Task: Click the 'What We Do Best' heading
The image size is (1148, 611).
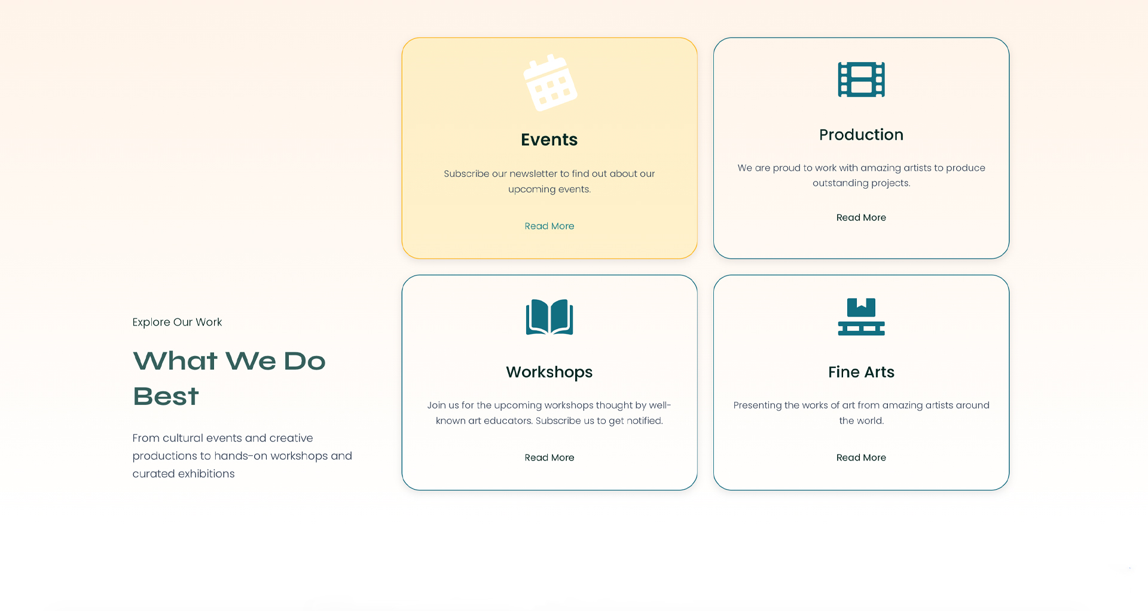Action: pyautogui.click(x=229, y=379)
